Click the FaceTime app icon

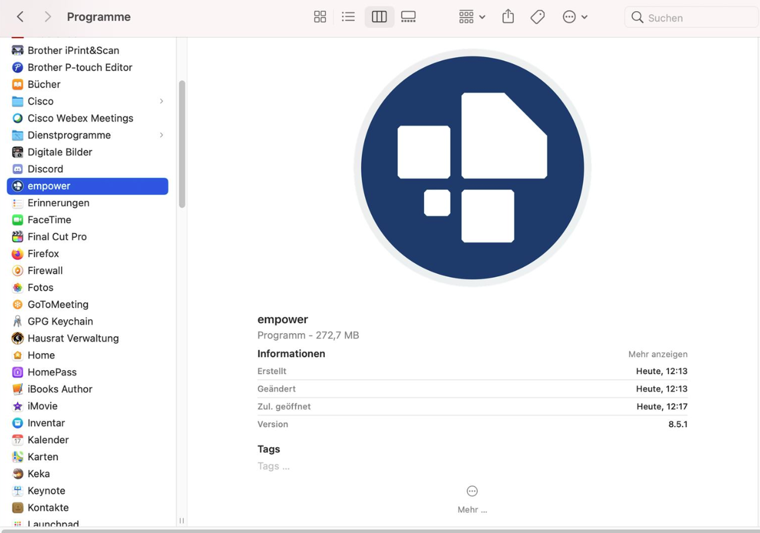(x=18, y=220)
